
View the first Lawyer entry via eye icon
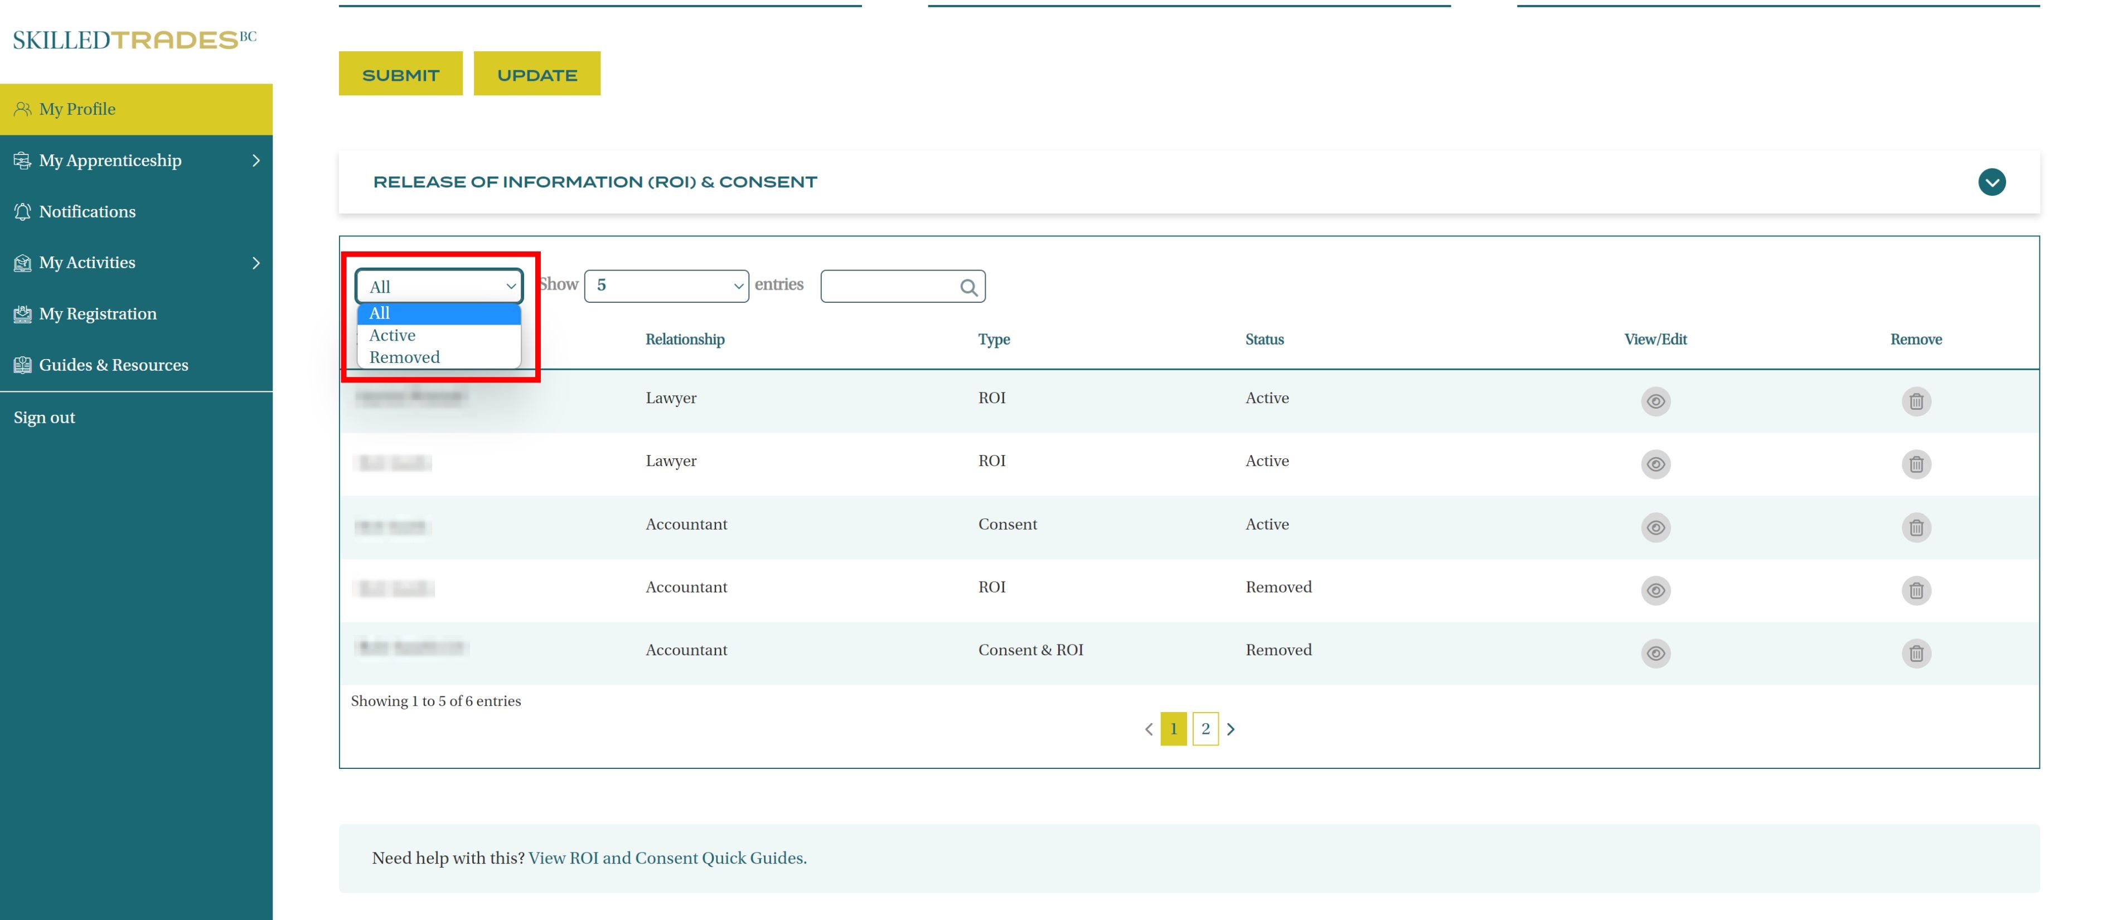point(1655,401)
